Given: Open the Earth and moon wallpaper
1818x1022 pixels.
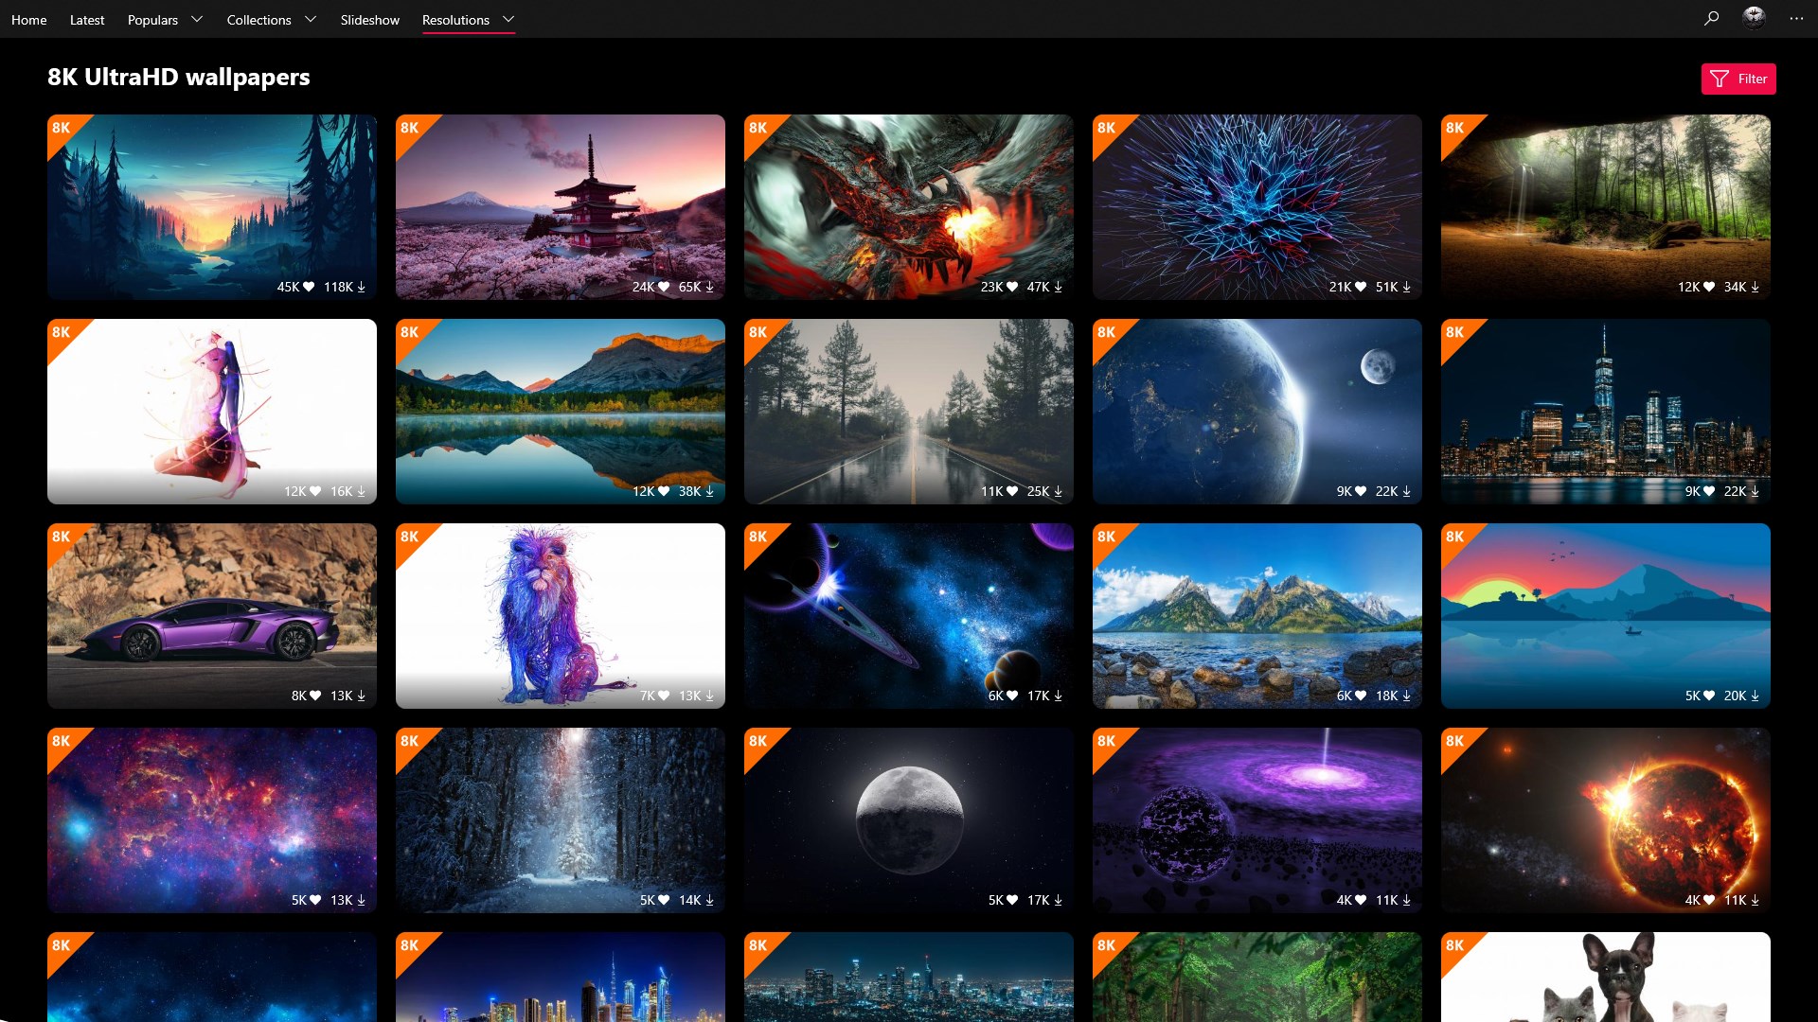Looking at the screenshot, I should coord(1257,411).
